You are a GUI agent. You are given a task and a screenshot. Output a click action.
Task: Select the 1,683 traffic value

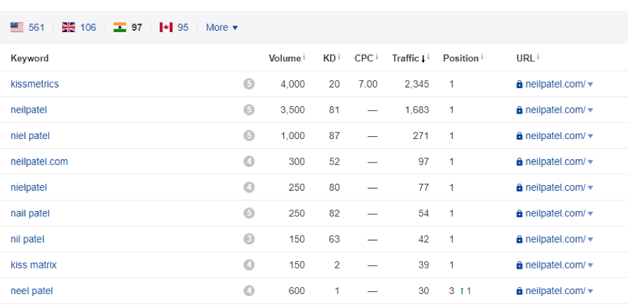416,110
